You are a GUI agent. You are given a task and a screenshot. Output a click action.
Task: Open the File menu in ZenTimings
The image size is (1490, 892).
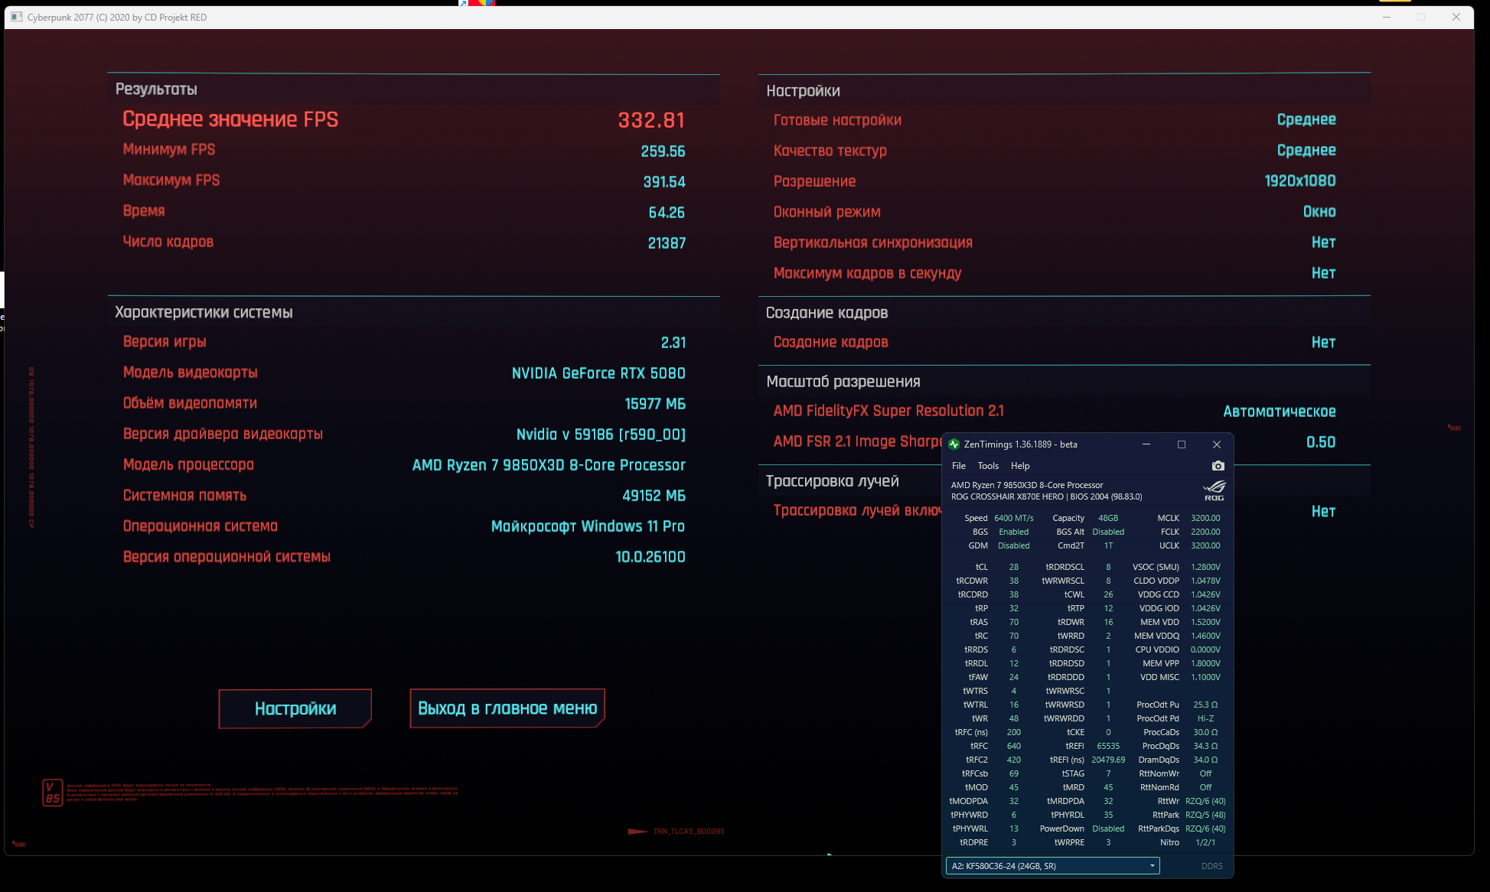point(958,466)
